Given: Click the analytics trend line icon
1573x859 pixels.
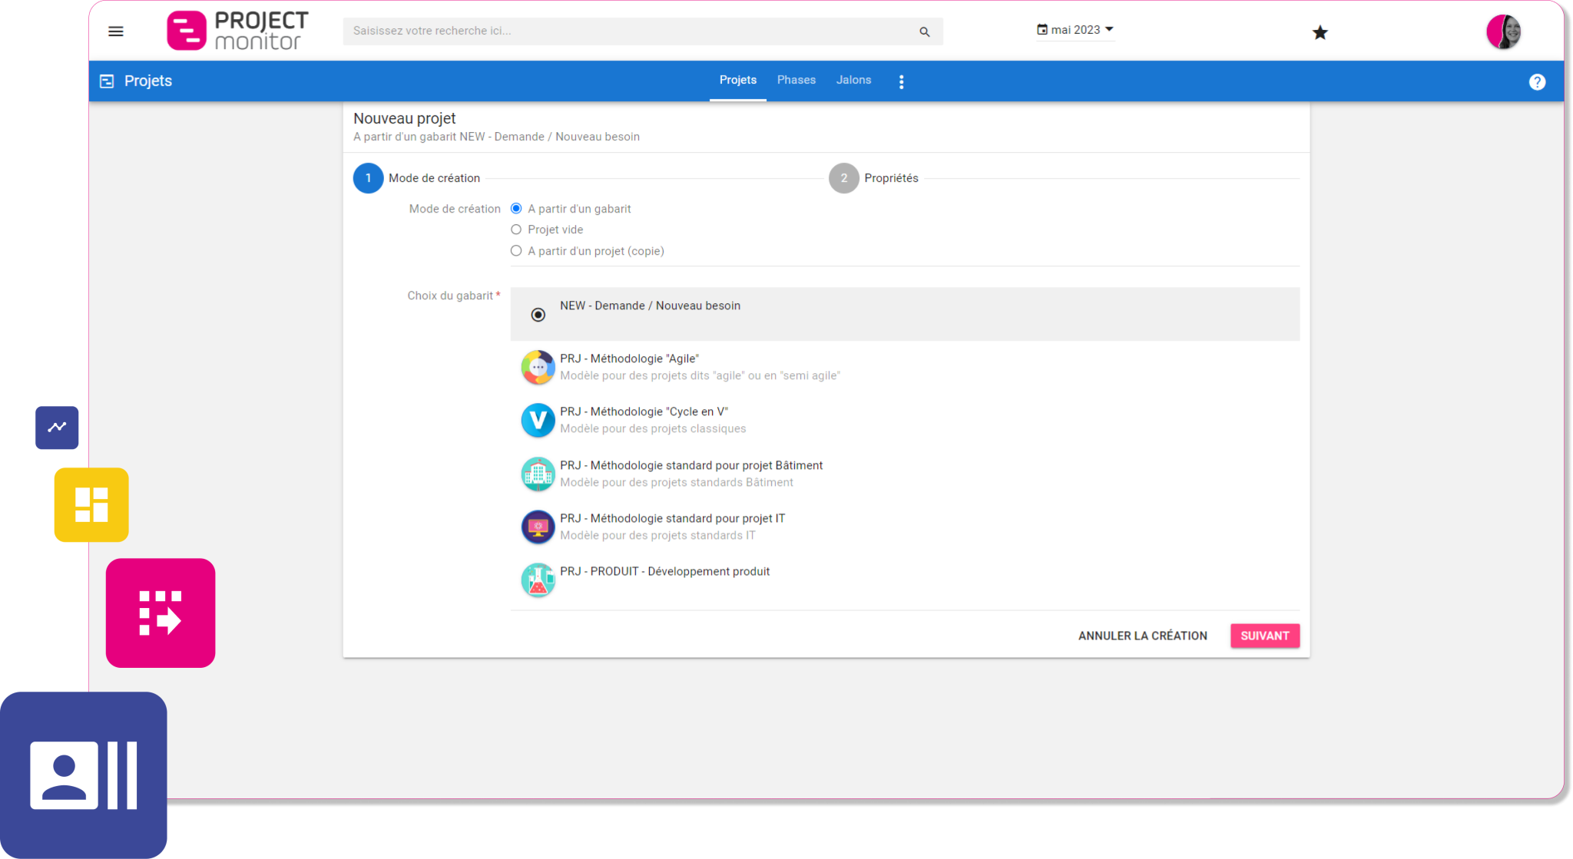Looking at the screenshot, I should tap(56, 428).
